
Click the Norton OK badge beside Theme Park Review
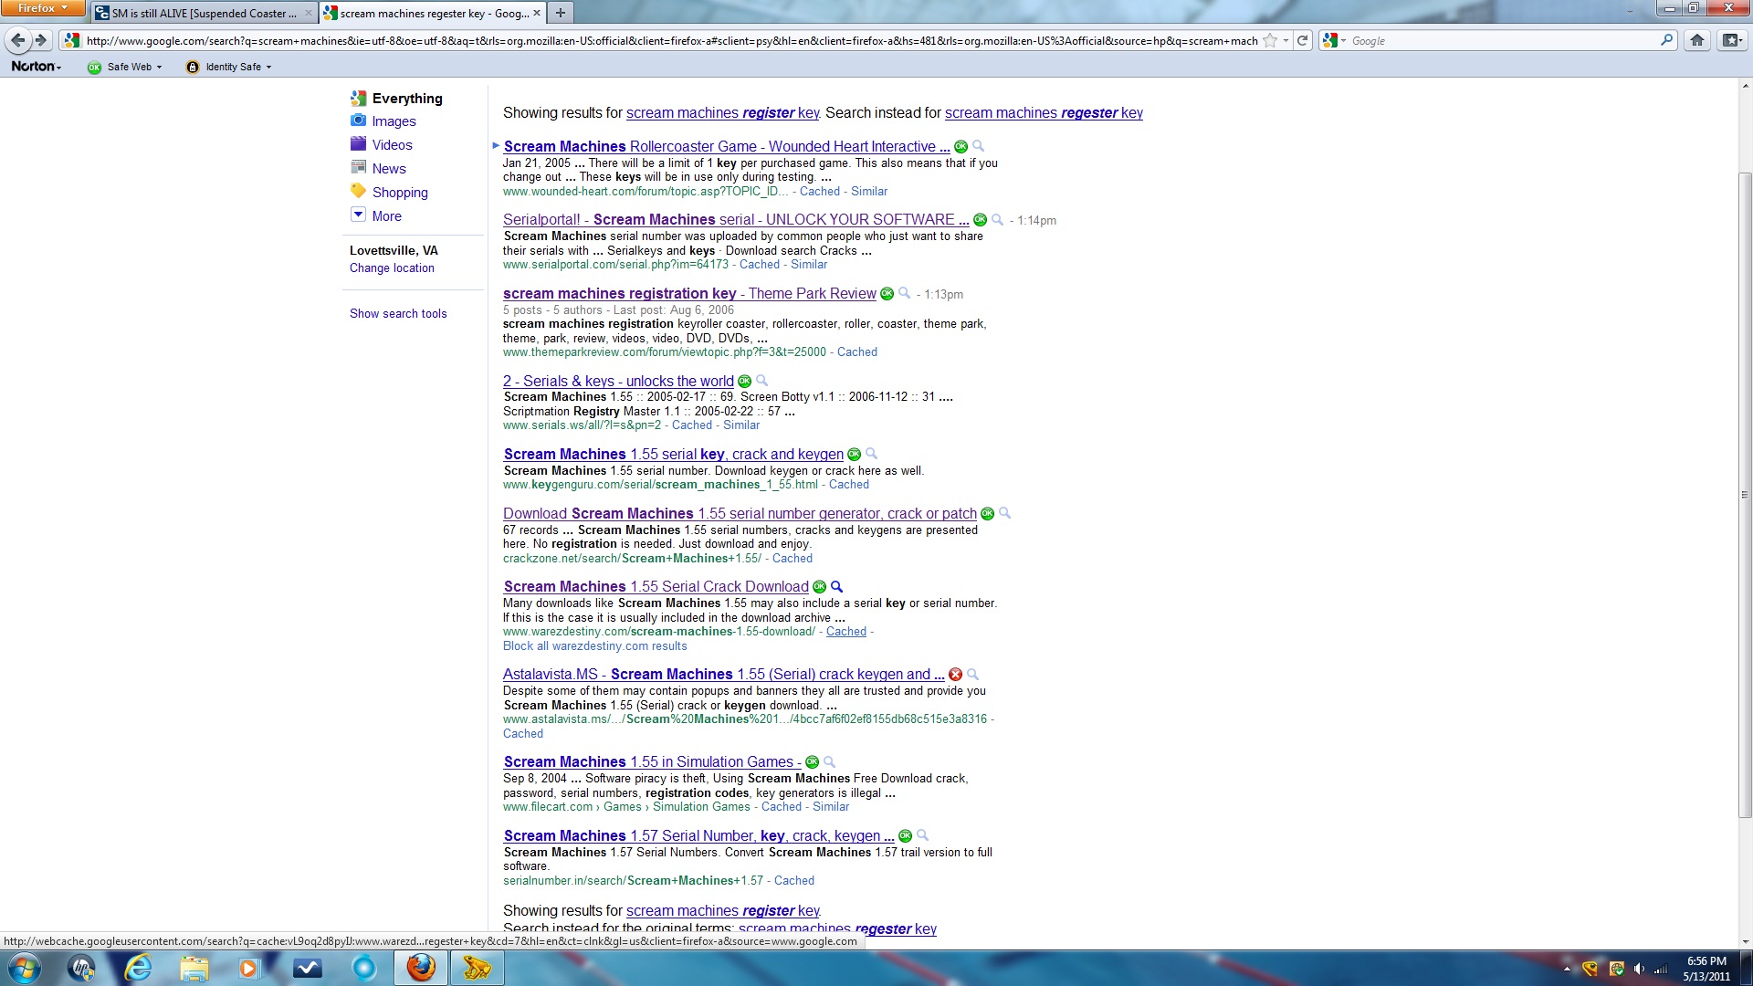[x=887, y=294]
